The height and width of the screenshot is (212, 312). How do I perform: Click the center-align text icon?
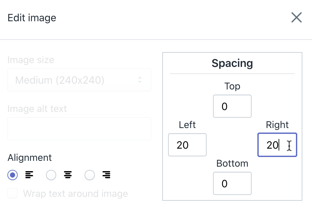68,175
